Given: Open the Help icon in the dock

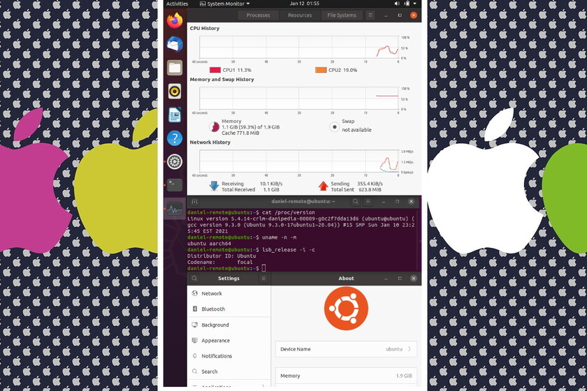Looking at the screenshot, I should point(175,138).
